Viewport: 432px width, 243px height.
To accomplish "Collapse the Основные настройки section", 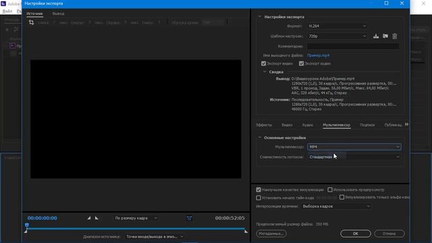I will click(259, 137).
